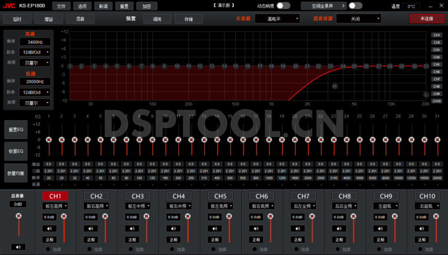Toggle the 空间全景声 switch
Image resolution: width=448 pixels, height=255 pixels.
tap(355, 6)
